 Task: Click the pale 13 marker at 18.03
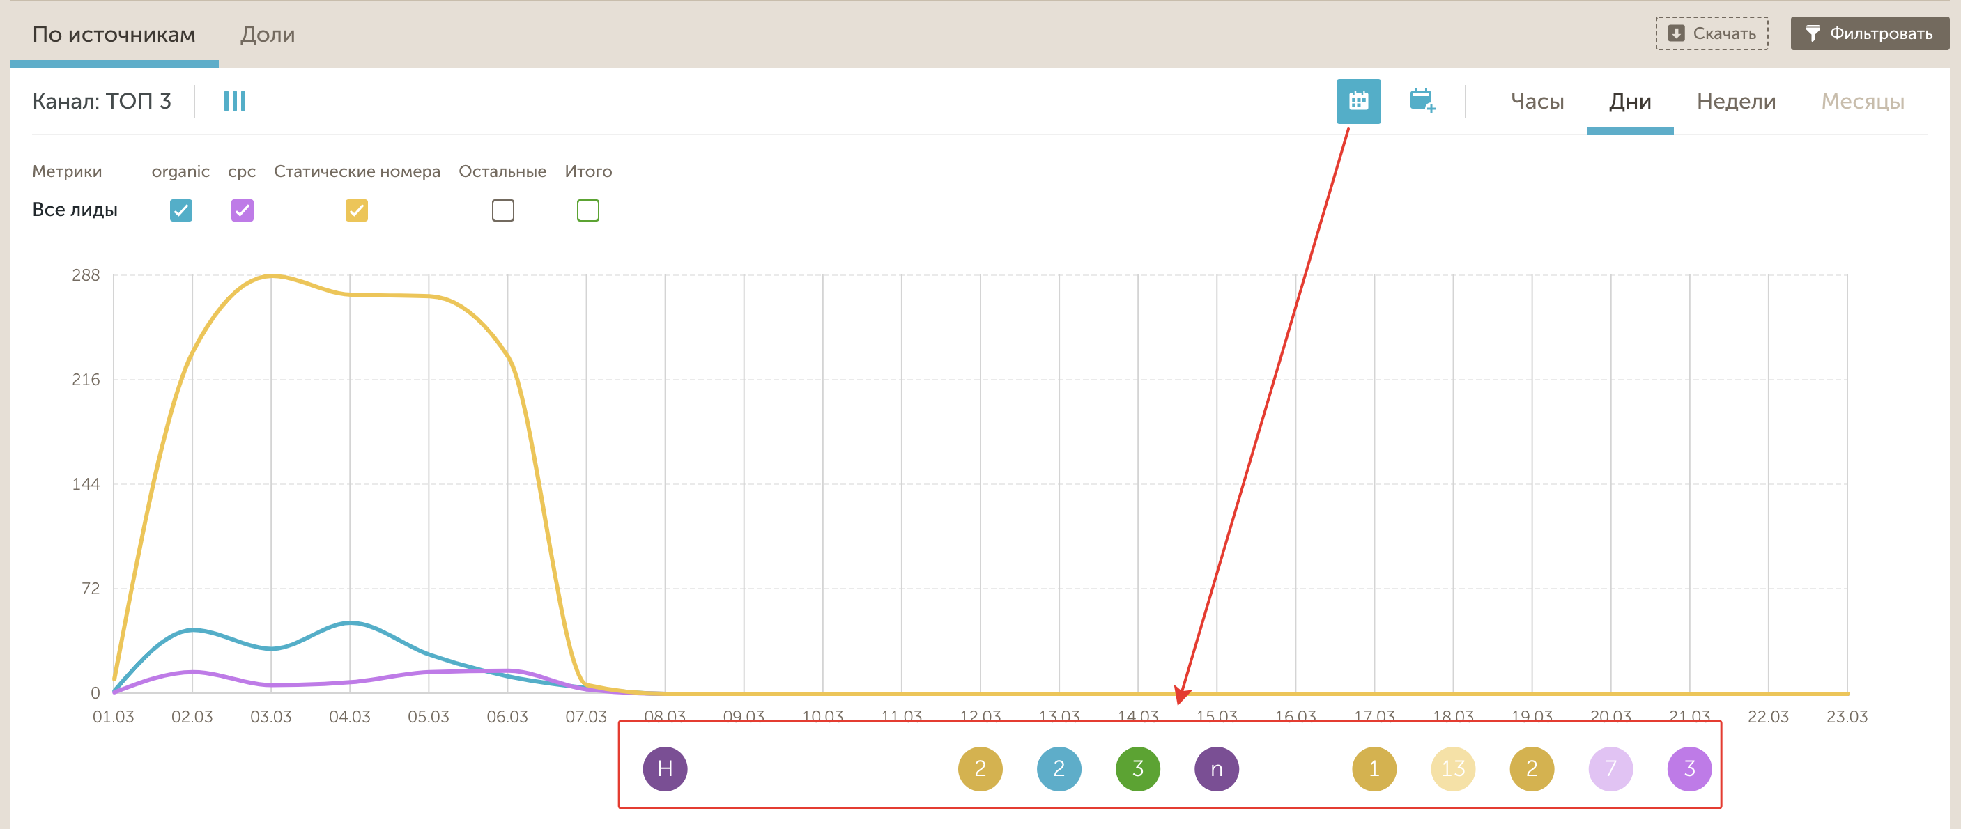[1452, 769]
